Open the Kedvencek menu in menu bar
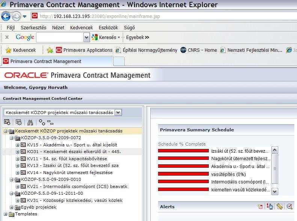 81,28
